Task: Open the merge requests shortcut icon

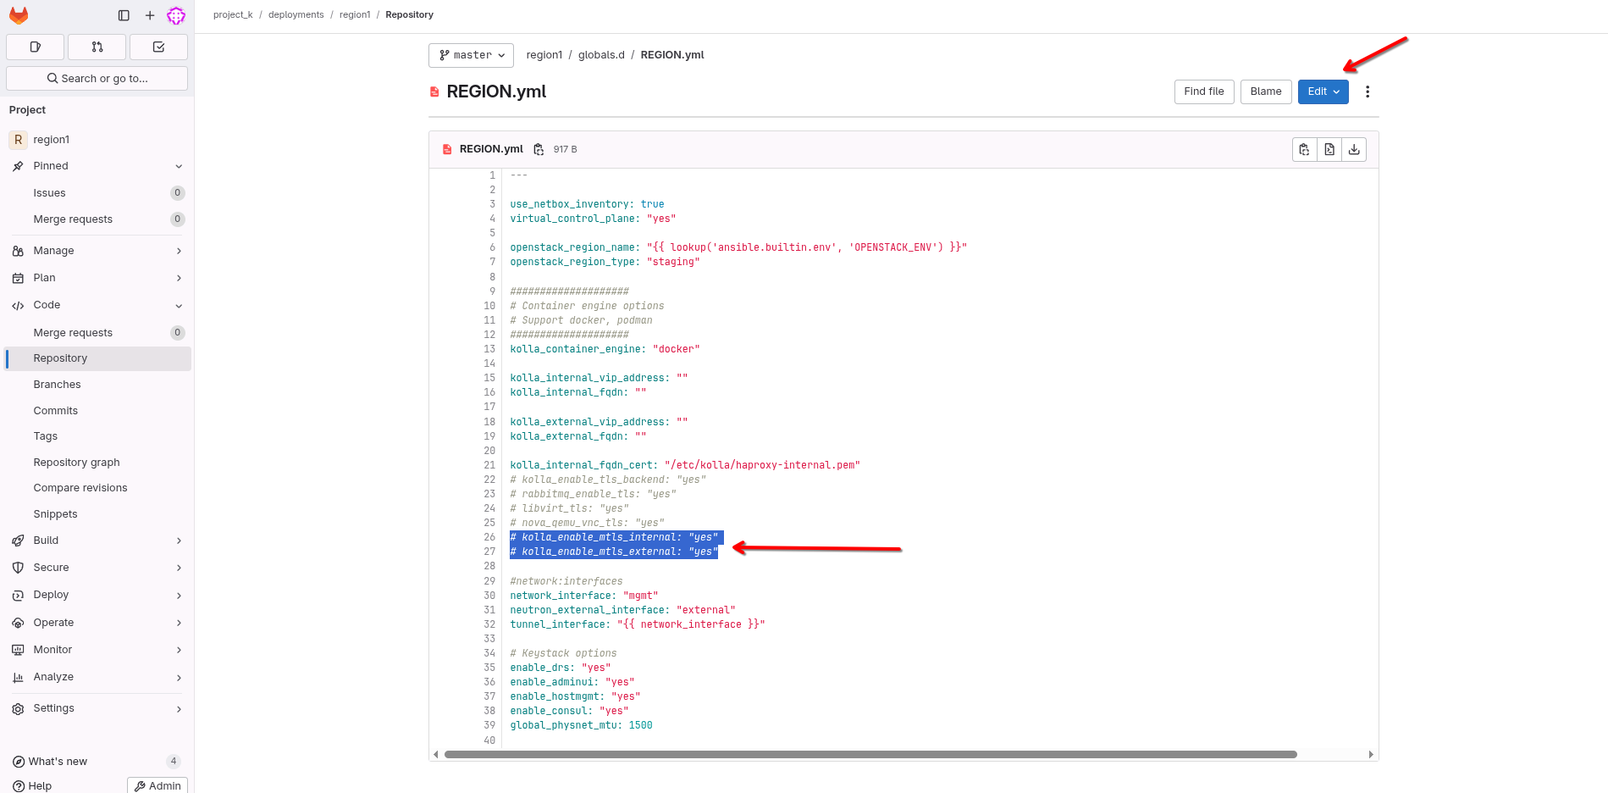Action: [x=97, y=47]
